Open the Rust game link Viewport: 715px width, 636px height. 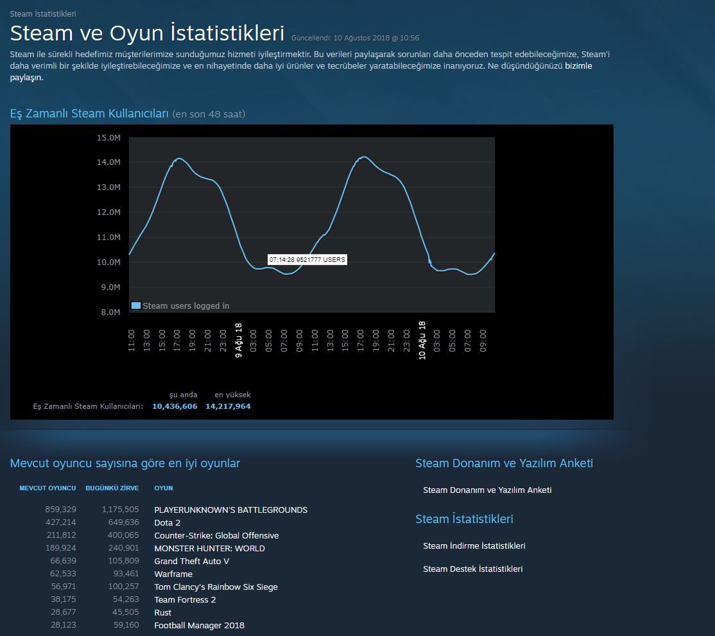[x=163, y=612]
